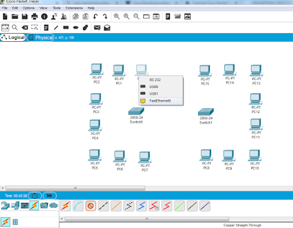Viewport: 293px width, 228px height.
Task: Choose USB1 from port popup
Action: [161, 94]
